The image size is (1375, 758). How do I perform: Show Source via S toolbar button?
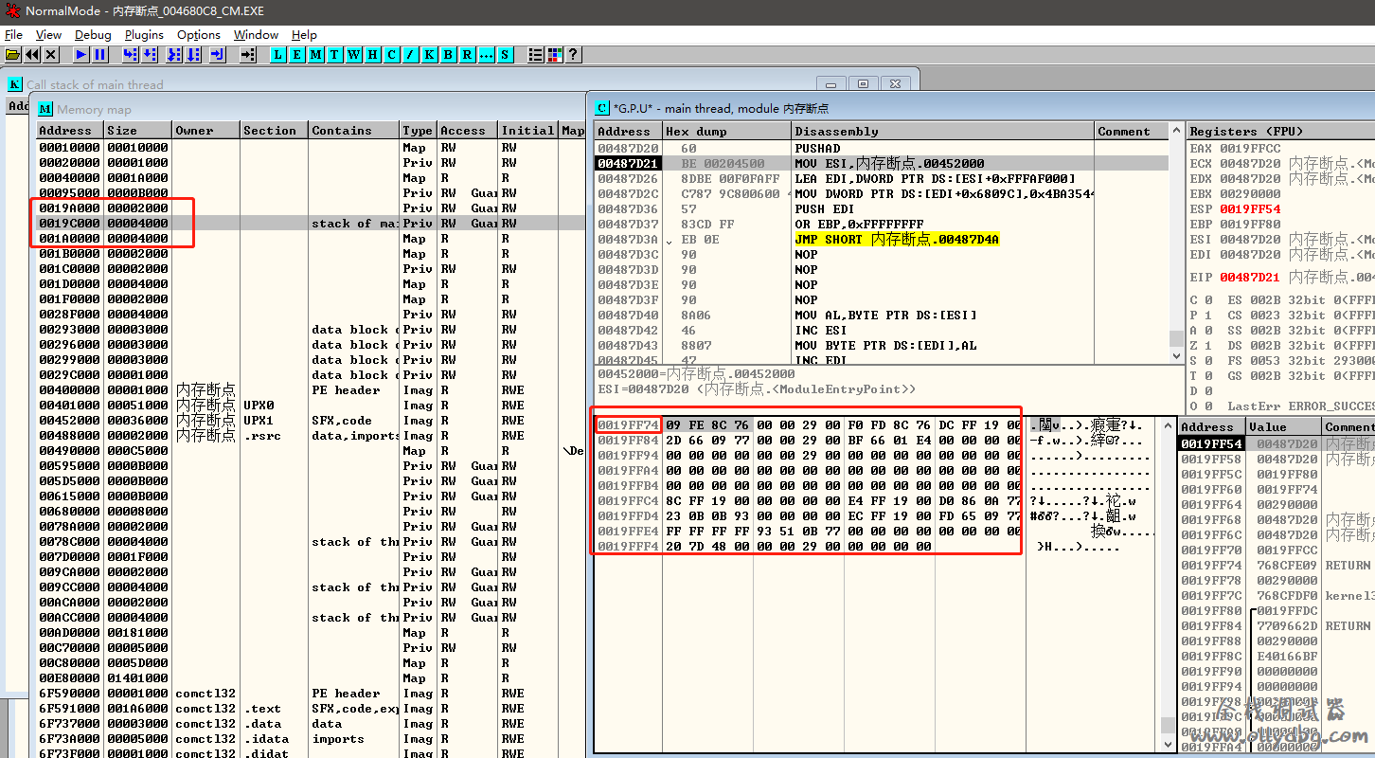505,55
